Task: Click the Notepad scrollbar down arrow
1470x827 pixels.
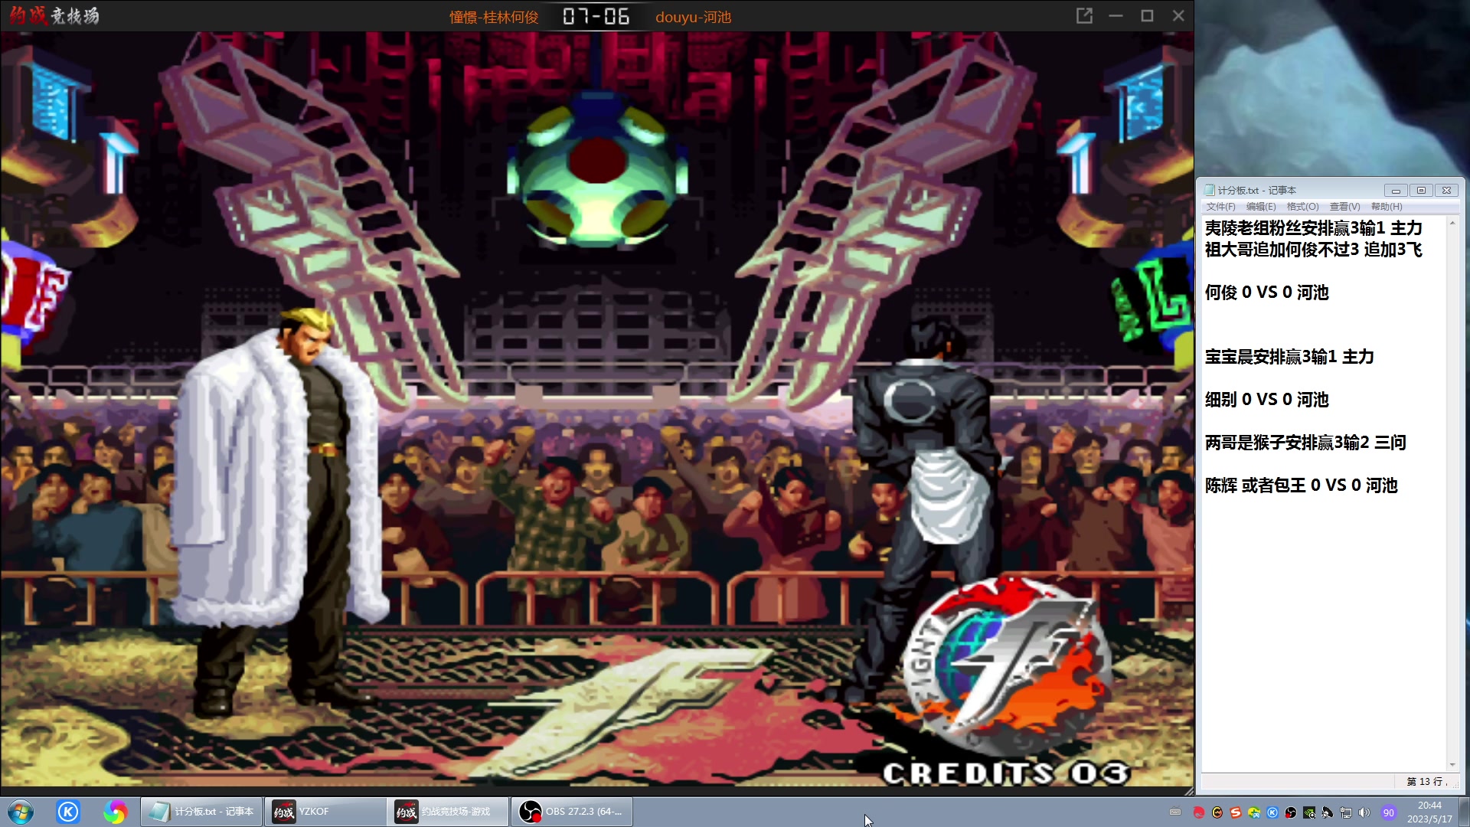Action: 1452,765
